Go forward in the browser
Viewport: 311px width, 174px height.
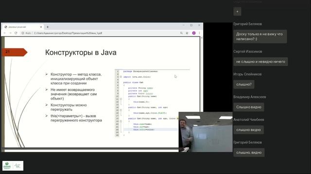click(10, 33)
